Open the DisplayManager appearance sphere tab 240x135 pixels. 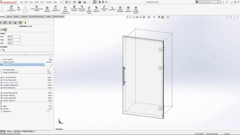point(20,22)
